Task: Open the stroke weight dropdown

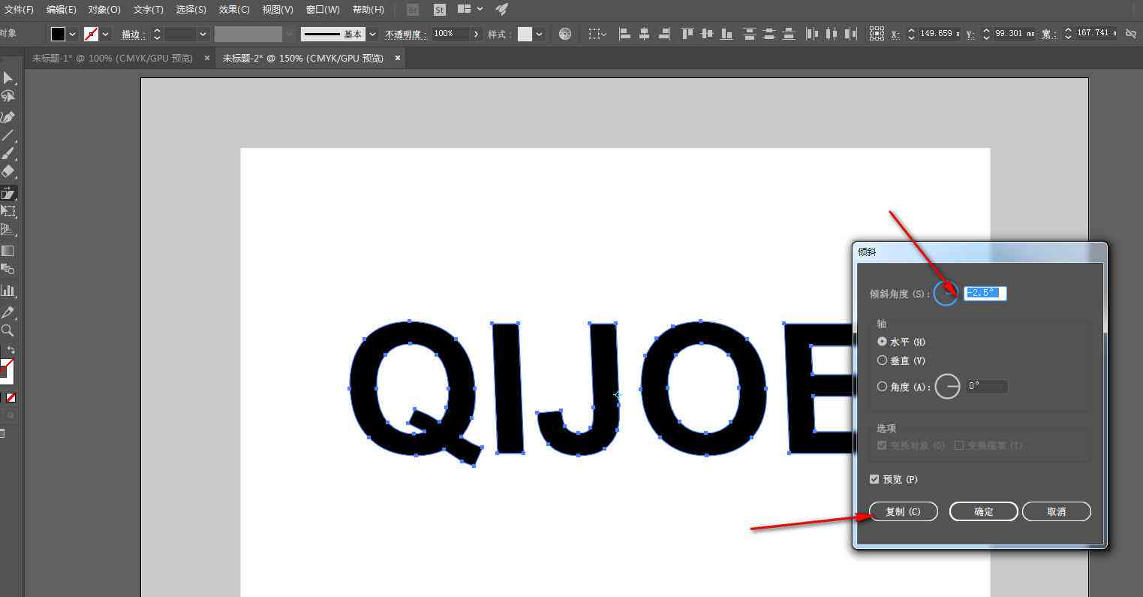Action: [203, 35]
